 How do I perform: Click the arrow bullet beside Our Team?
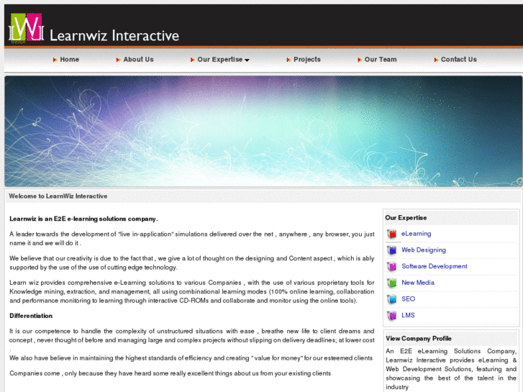click(360, 60)
